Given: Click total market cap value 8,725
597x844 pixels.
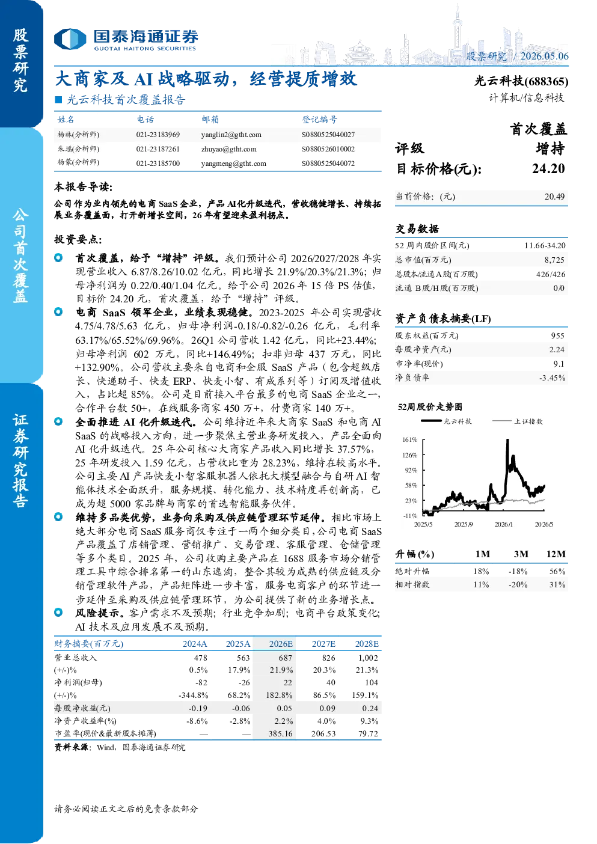Looking at the screenshot, I should tap(554, 260).
